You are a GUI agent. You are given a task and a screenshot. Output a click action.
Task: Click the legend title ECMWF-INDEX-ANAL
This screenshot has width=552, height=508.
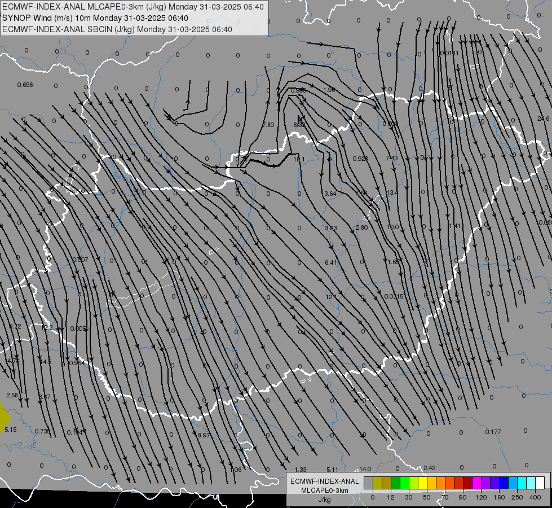(324, 481)
